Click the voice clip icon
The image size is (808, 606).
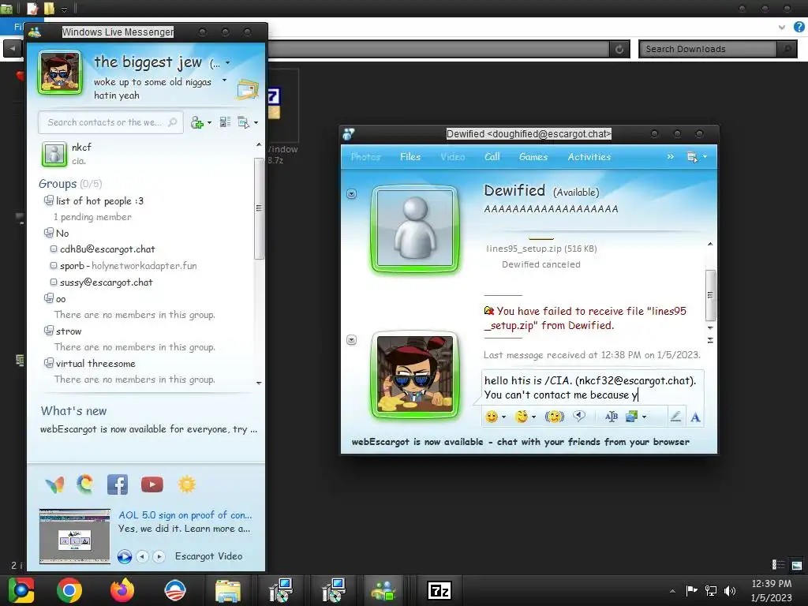click(580, 416)
